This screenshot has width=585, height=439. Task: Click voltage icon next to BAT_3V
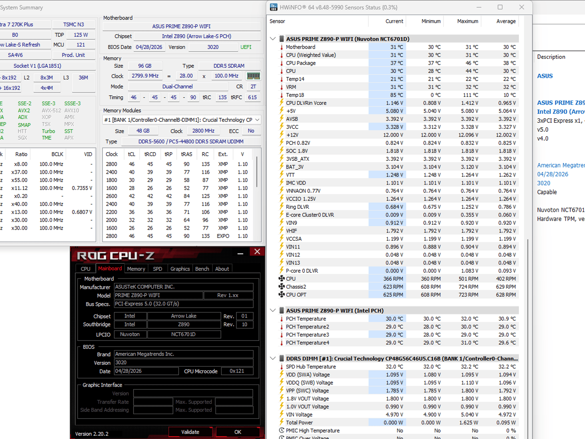[282, 167]
